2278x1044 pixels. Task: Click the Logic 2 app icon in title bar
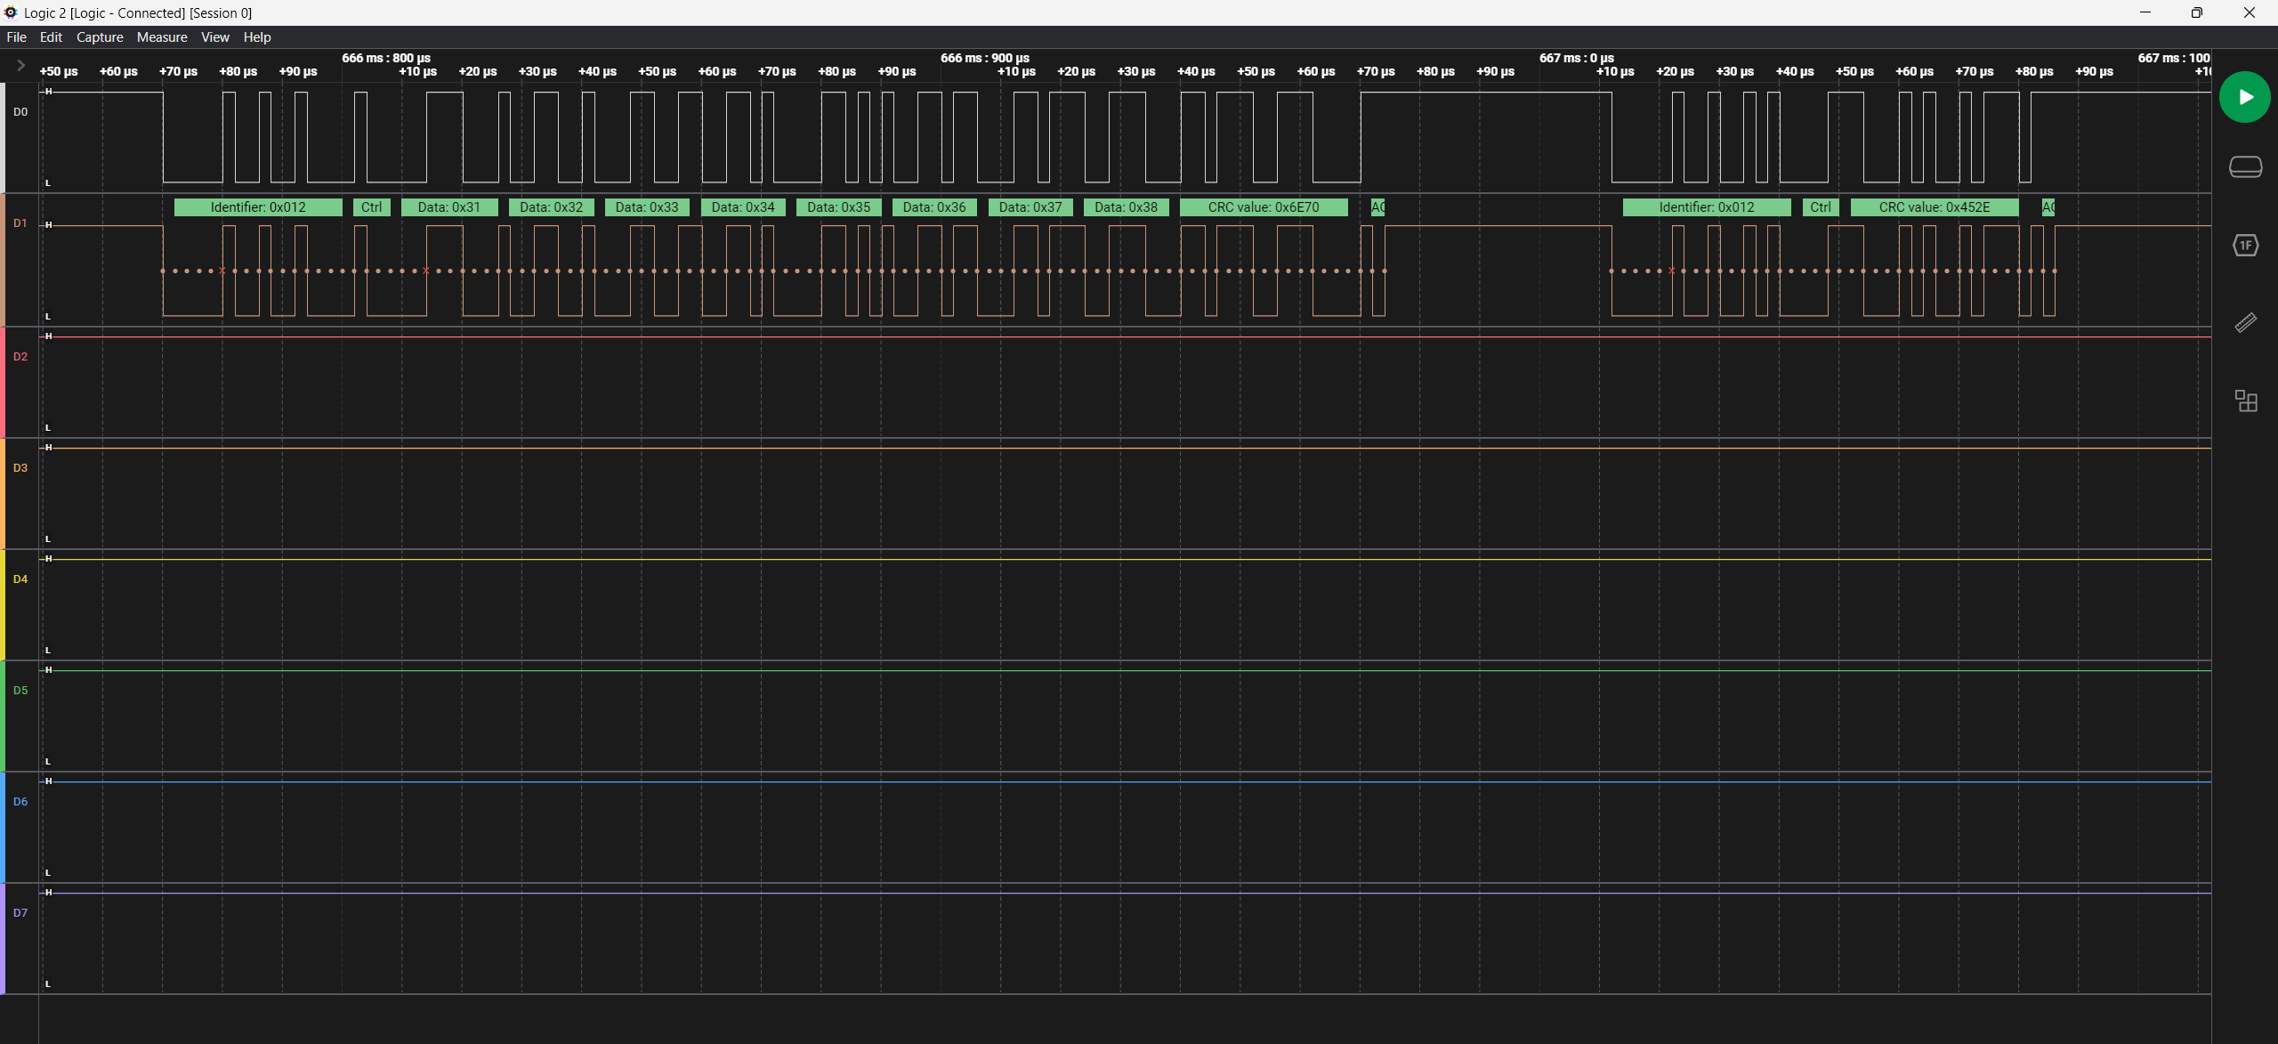click(x=11, y=12)
